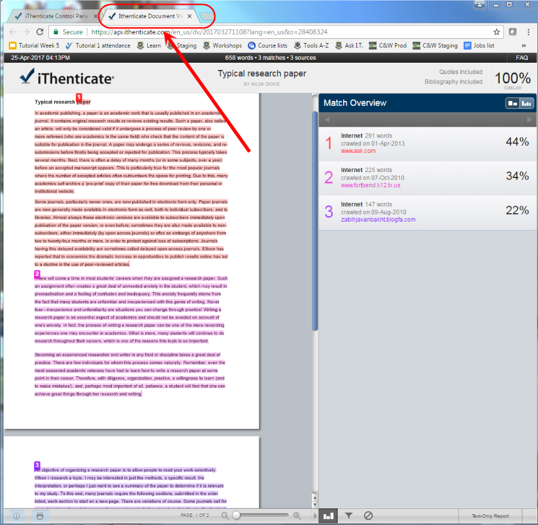The height and width of the screenshot is (525, 538).
Task: Open the FAQ link
Action: [x=521, y=57]
